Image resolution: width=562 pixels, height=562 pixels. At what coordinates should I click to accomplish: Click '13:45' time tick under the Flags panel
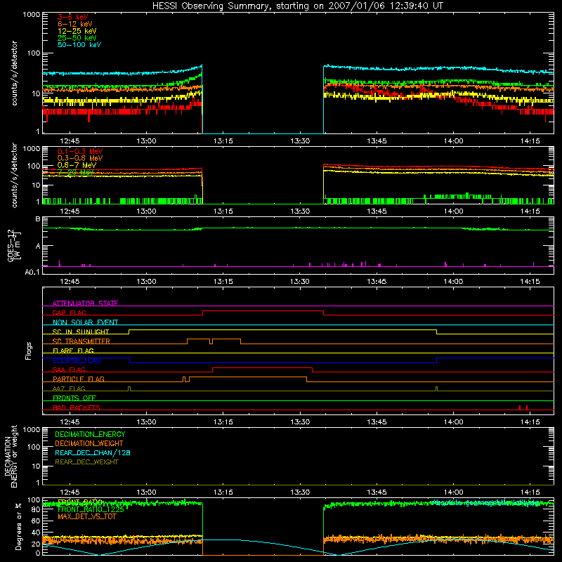[377, 422]
